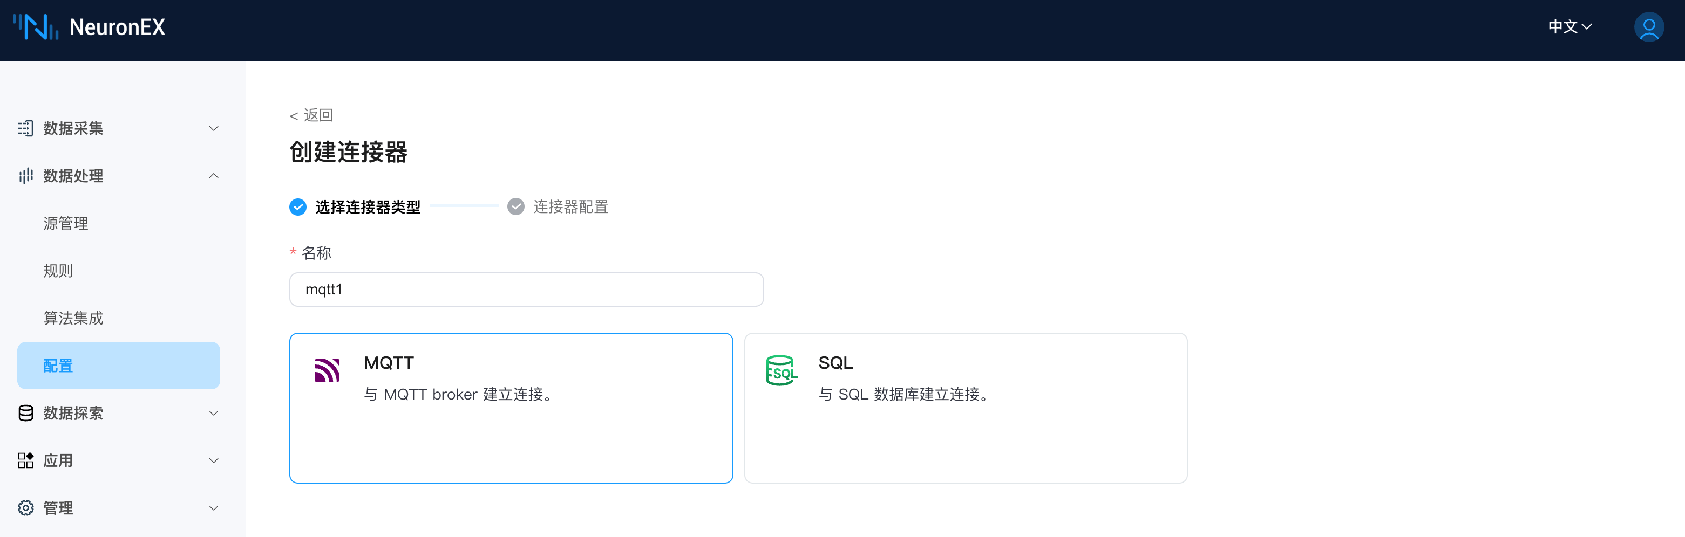This screenshot has width=1685, height=537.
Task: Go to 规则 menu item
Action: pyautogui.click(x=58, y=271)
